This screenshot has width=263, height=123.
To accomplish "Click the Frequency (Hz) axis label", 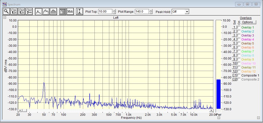I will 131,118.
